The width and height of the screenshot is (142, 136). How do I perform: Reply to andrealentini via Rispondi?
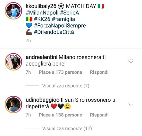click(x=99, y=72)
